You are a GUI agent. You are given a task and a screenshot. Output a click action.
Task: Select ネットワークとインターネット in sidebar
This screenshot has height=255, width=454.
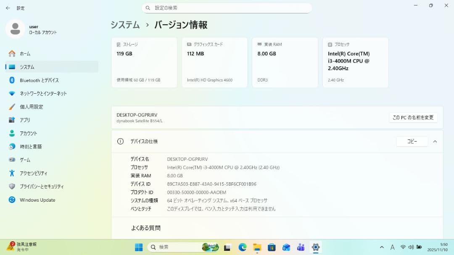[43, 94]
